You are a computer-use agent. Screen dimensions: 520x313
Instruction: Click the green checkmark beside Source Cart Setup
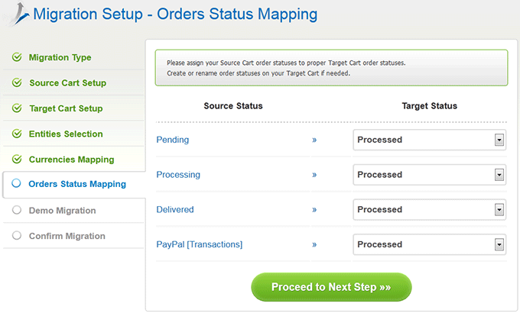(x=17, y=82)
